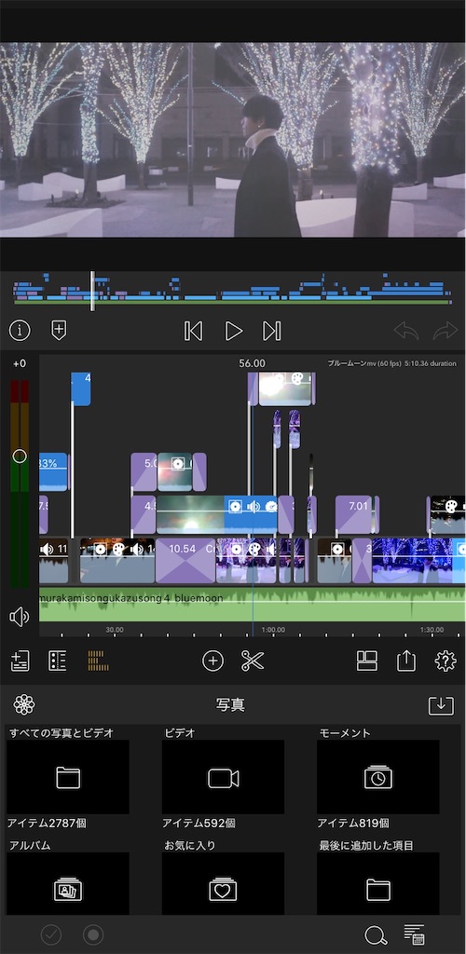Switch the layout panel arrangement icon
Image resolution: width=466 pixels, height=954 pixels.
coord(367,661)
